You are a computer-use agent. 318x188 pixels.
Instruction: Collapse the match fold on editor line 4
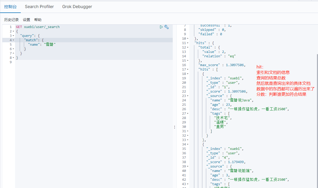click(13, 40)
